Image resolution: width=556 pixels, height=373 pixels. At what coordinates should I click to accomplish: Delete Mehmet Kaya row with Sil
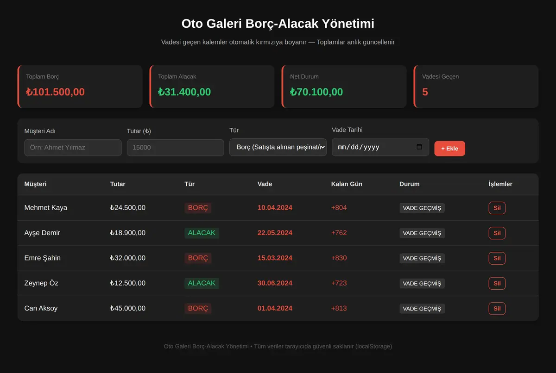pos(497,208)
